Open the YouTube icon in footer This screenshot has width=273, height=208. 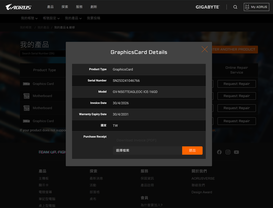pyautogui.click(x=236, y=152)
